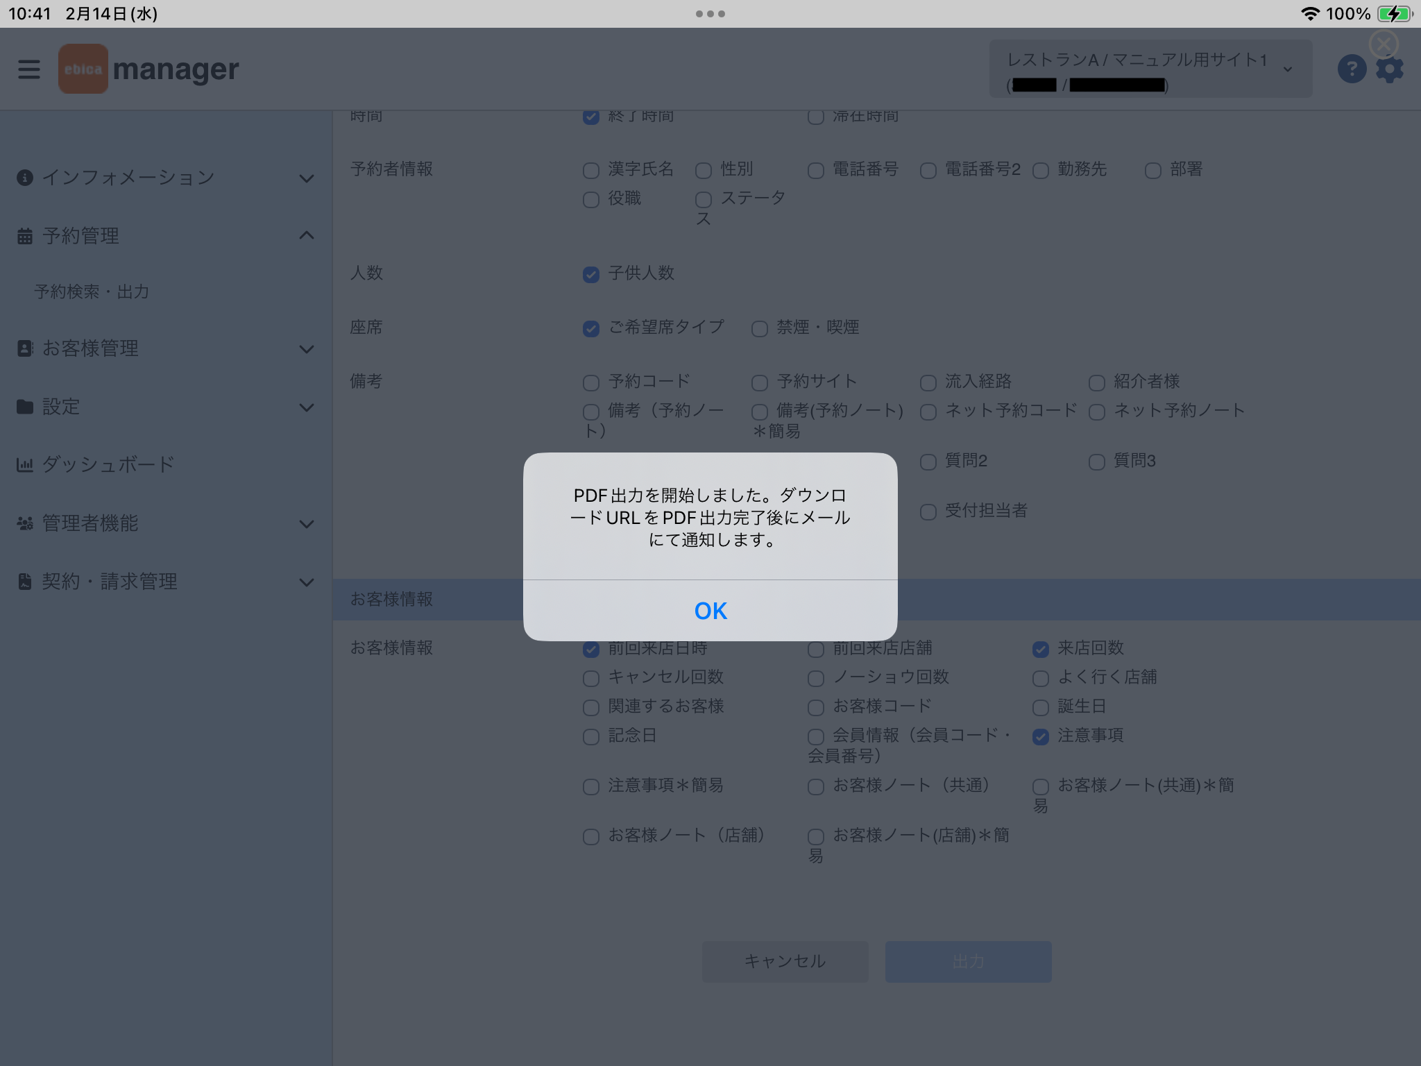This screenshot has width=1421, height=1066.
Task: Uncheck the 子供人数 checkbox
Action: pyautogui.click(x=591, y=275)
